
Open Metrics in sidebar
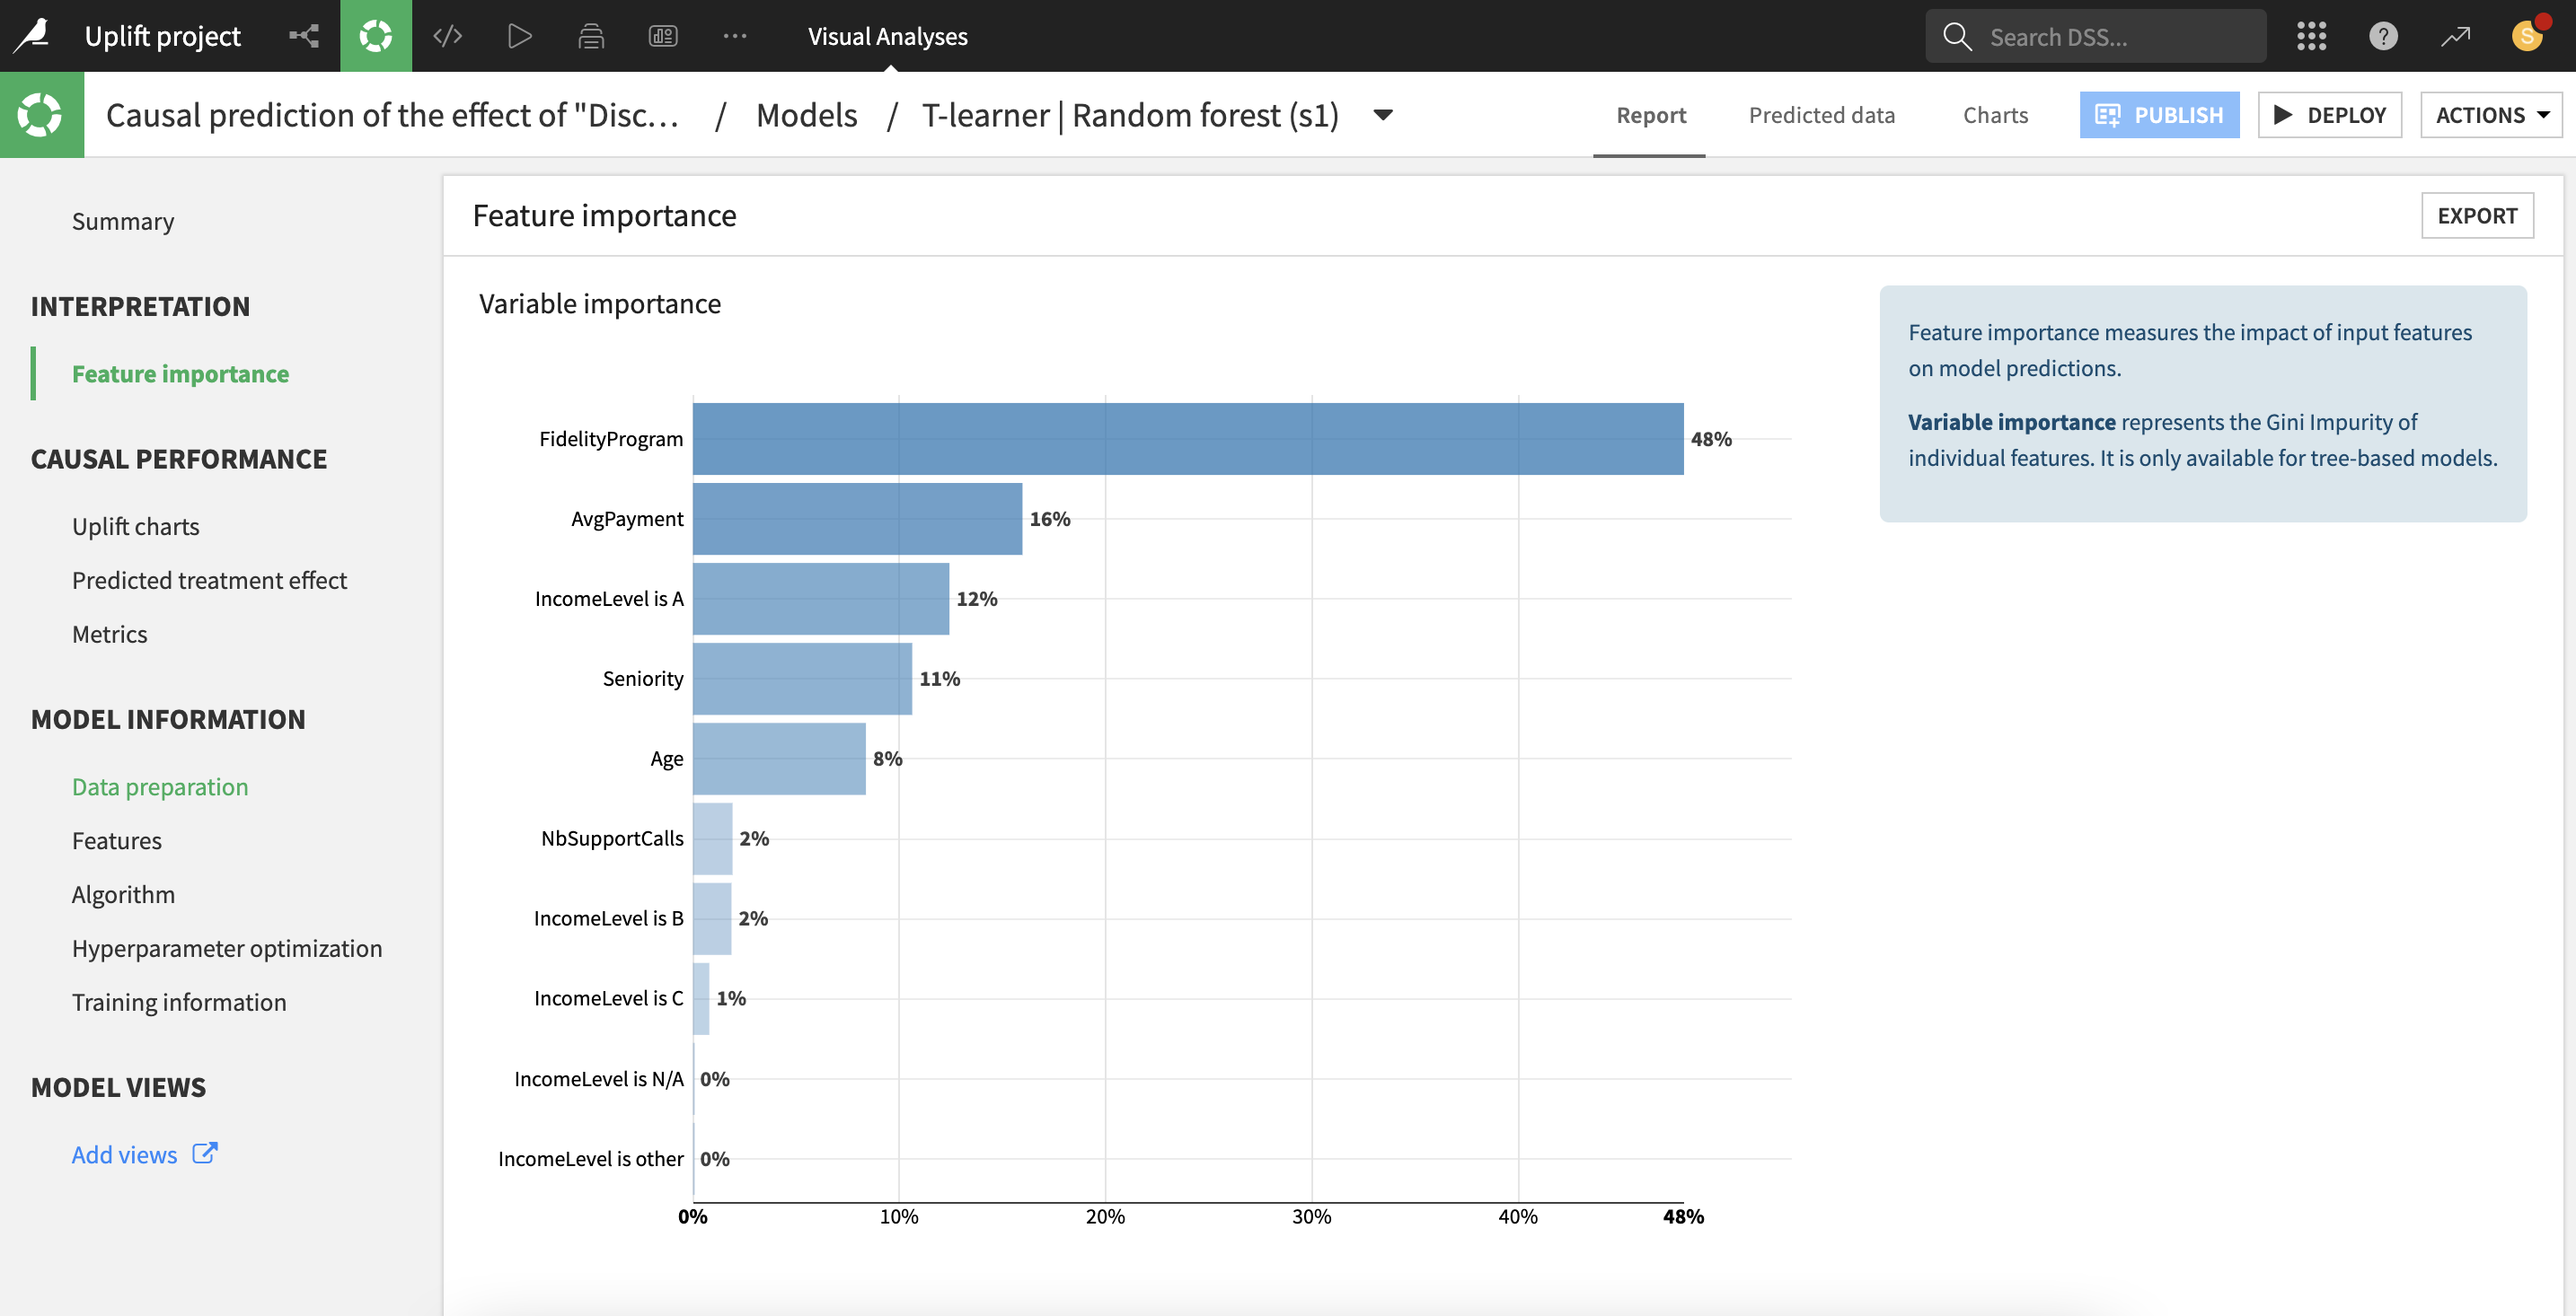click(x=109, y=634)
